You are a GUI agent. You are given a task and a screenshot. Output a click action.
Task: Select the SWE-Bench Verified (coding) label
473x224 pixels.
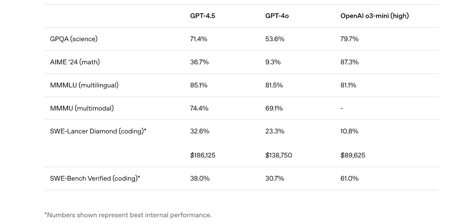(x=95, y=178)
